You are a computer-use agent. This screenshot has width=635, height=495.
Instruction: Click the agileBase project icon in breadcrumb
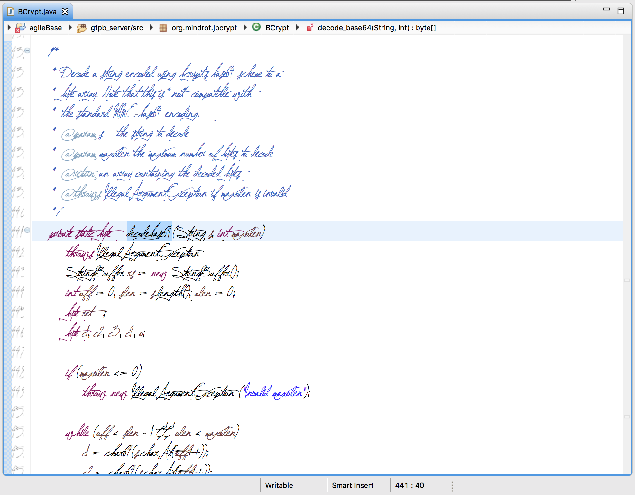[x=21, y=28]
